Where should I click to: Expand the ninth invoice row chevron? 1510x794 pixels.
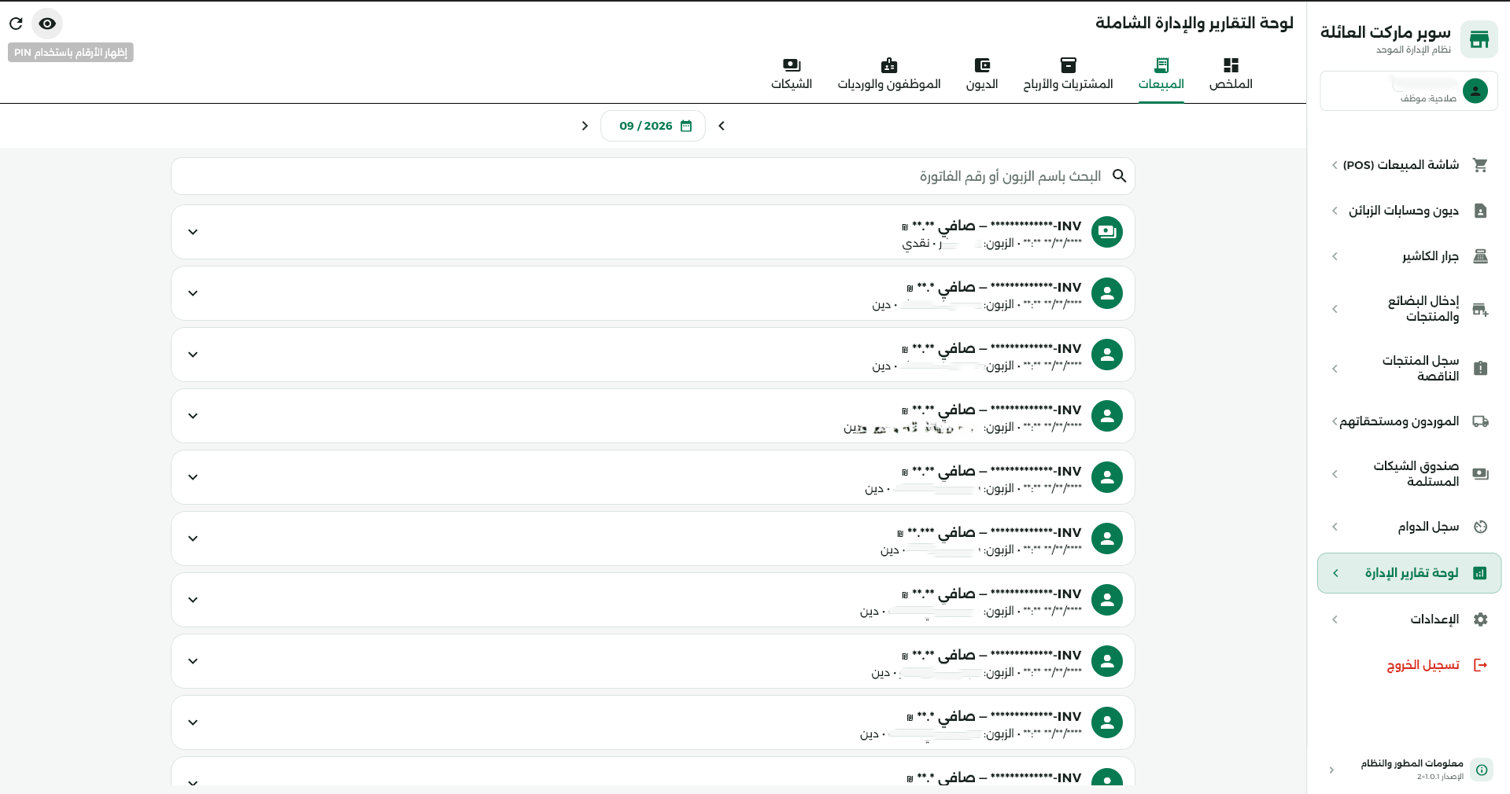click(x=193, y=722)
